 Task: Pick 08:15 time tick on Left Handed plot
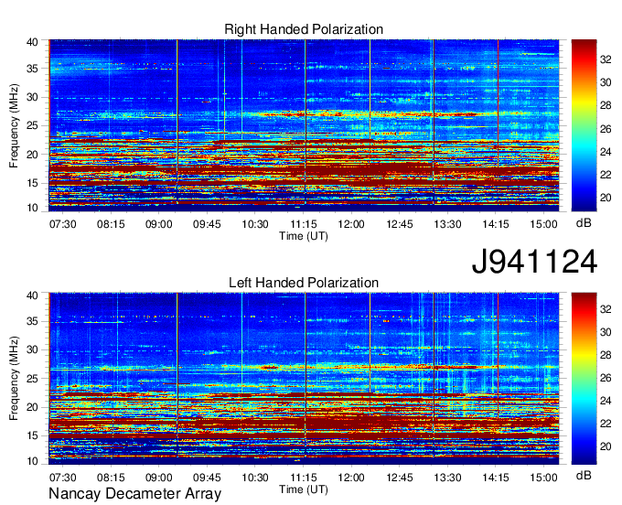(x=111, y=478)
